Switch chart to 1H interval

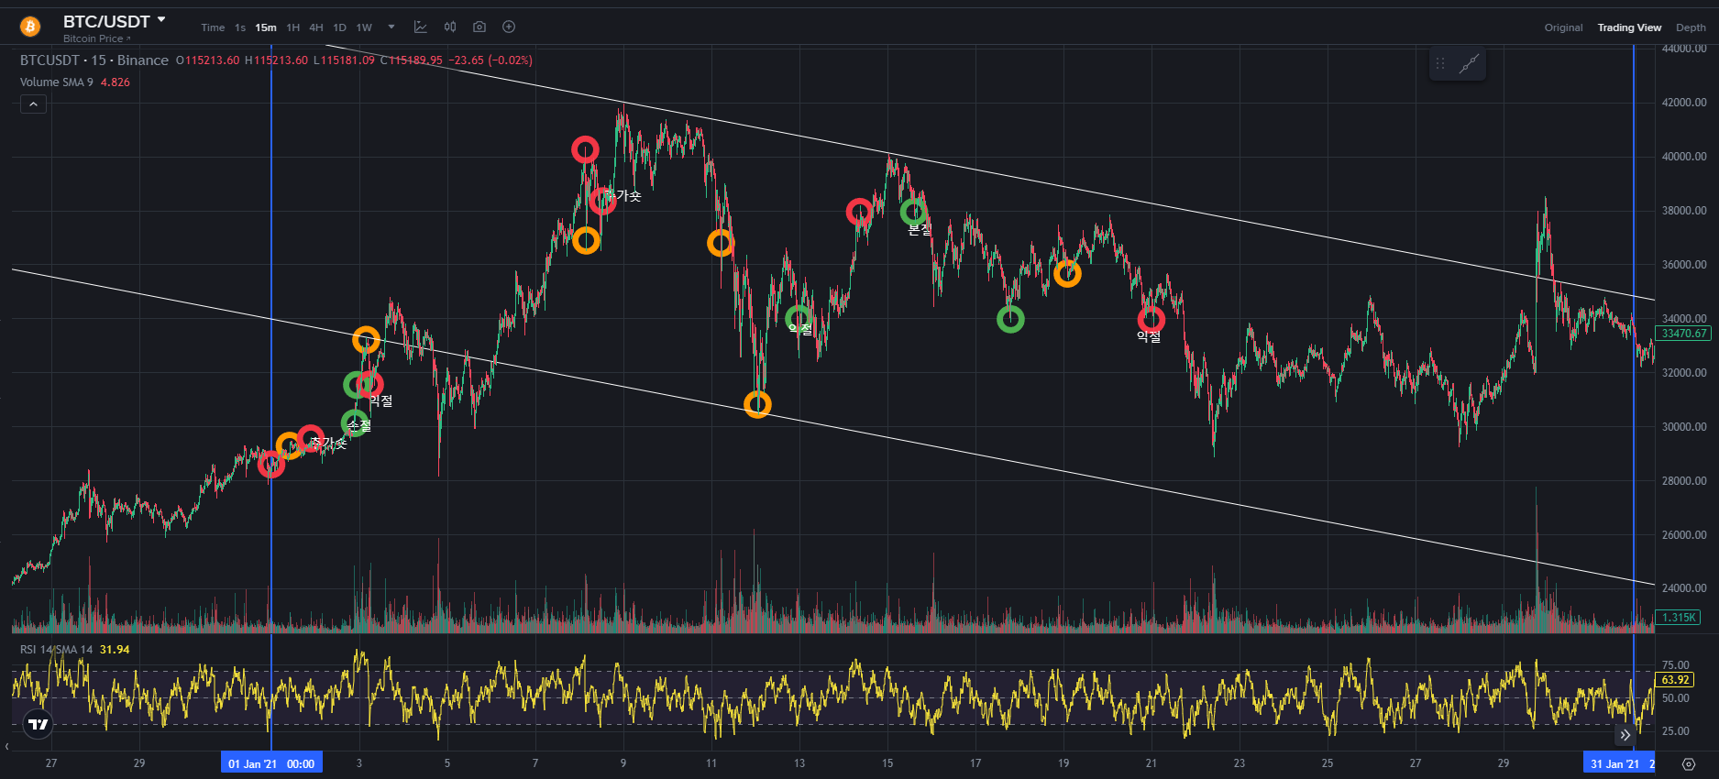(x=293, y=27)
